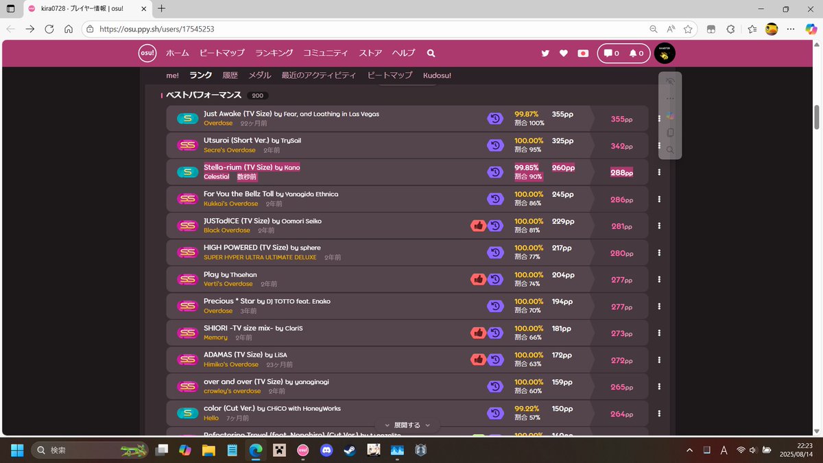Click the thumbs-up mod icon on SHIORI row
The width and height of the screenshot is (823, 463).
point(479,333)
